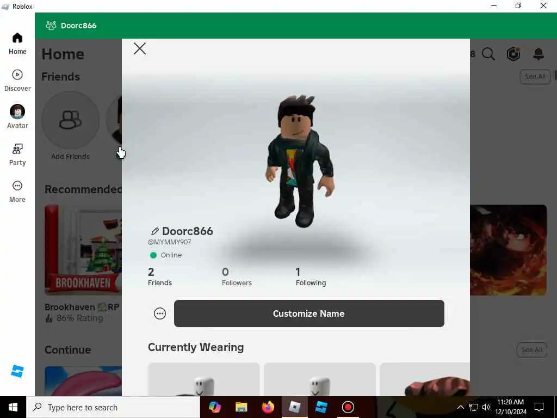Open notifications with the bell icon
Image resolution: width=557 pixels, height=418 pixels.
[x=539, y=54]
